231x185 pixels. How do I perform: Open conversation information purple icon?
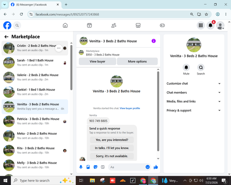pos(153,41)
